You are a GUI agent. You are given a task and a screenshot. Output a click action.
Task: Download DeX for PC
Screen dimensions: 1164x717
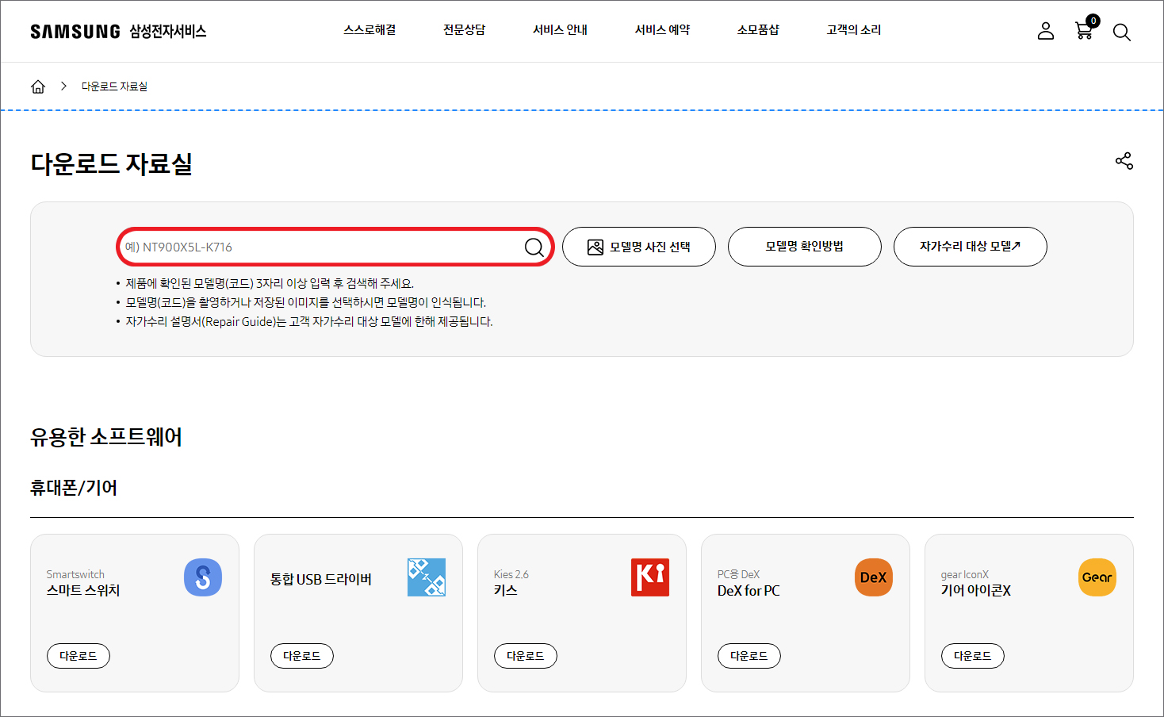click(749, 656)
